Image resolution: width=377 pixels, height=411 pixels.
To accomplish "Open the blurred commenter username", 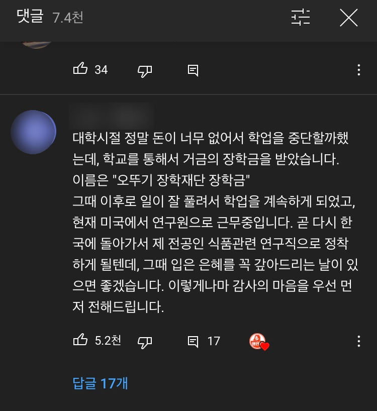I will pyautogui.click(x=111, y=116).
